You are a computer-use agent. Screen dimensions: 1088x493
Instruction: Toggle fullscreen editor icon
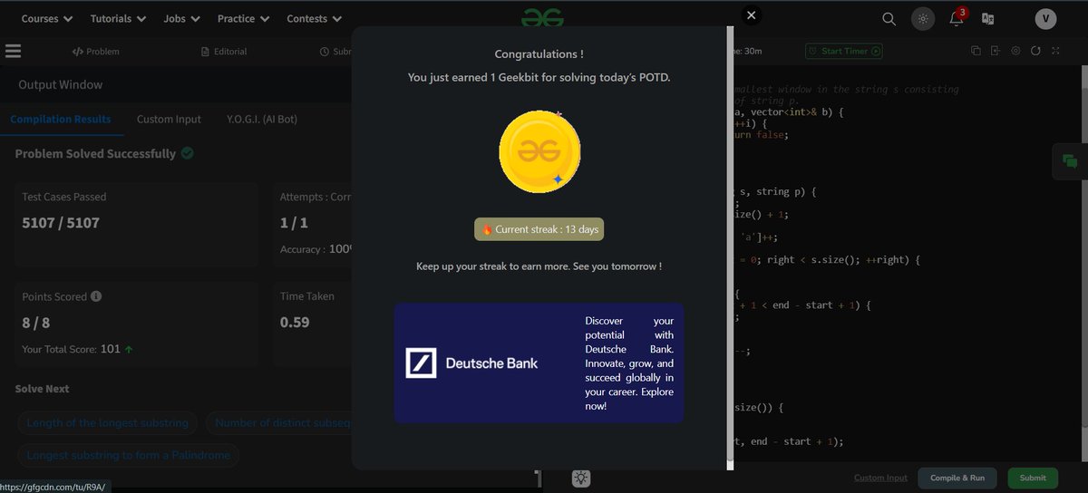click(1056, 51)
